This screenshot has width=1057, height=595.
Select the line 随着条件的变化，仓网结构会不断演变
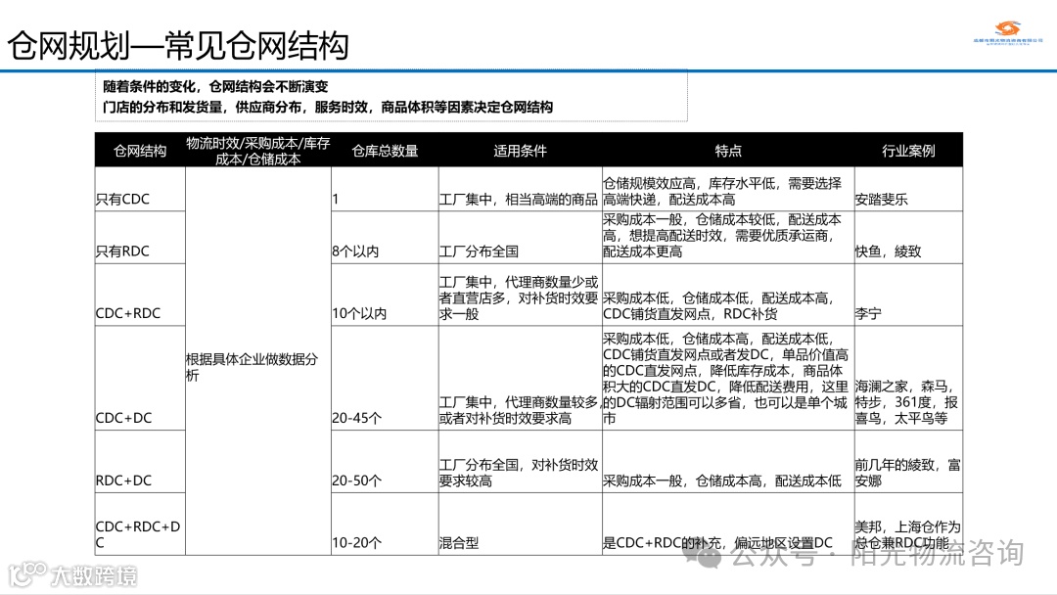[x=215, y=86]
